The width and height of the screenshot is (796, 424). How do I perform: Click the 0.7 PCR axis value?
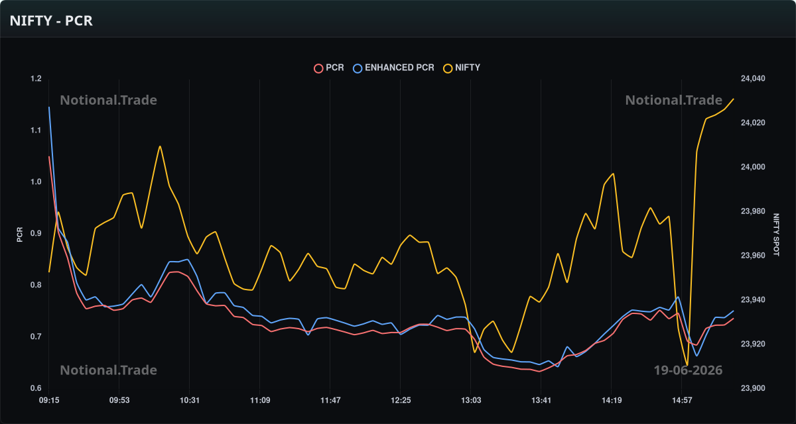tap(36, 337)
